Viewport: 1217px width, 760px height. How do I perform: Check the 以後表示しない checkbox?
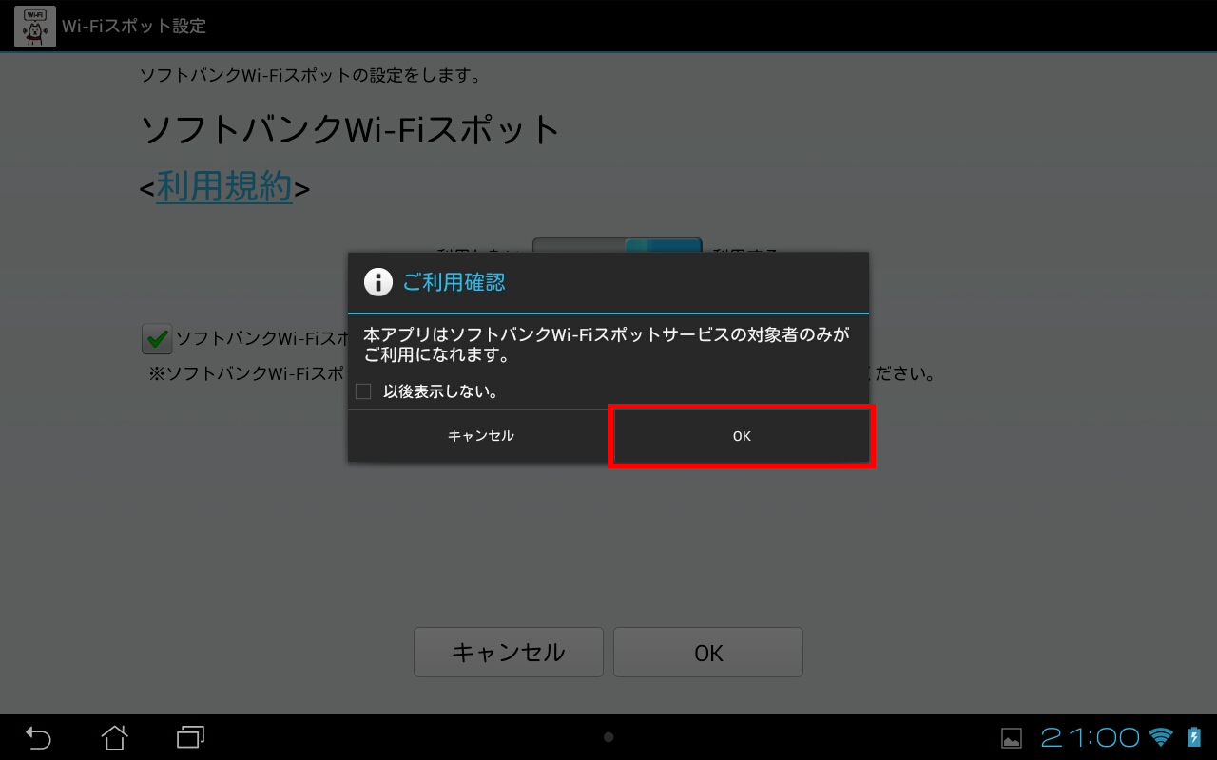pyautogui.click(x=363, y=391)
